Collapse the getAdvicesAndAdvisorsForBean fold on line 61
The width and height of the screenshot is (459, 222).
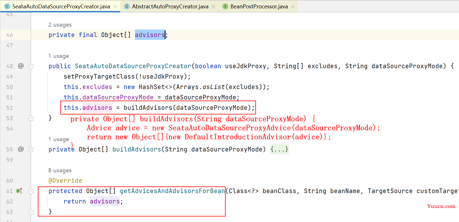[x=31, y=191]
